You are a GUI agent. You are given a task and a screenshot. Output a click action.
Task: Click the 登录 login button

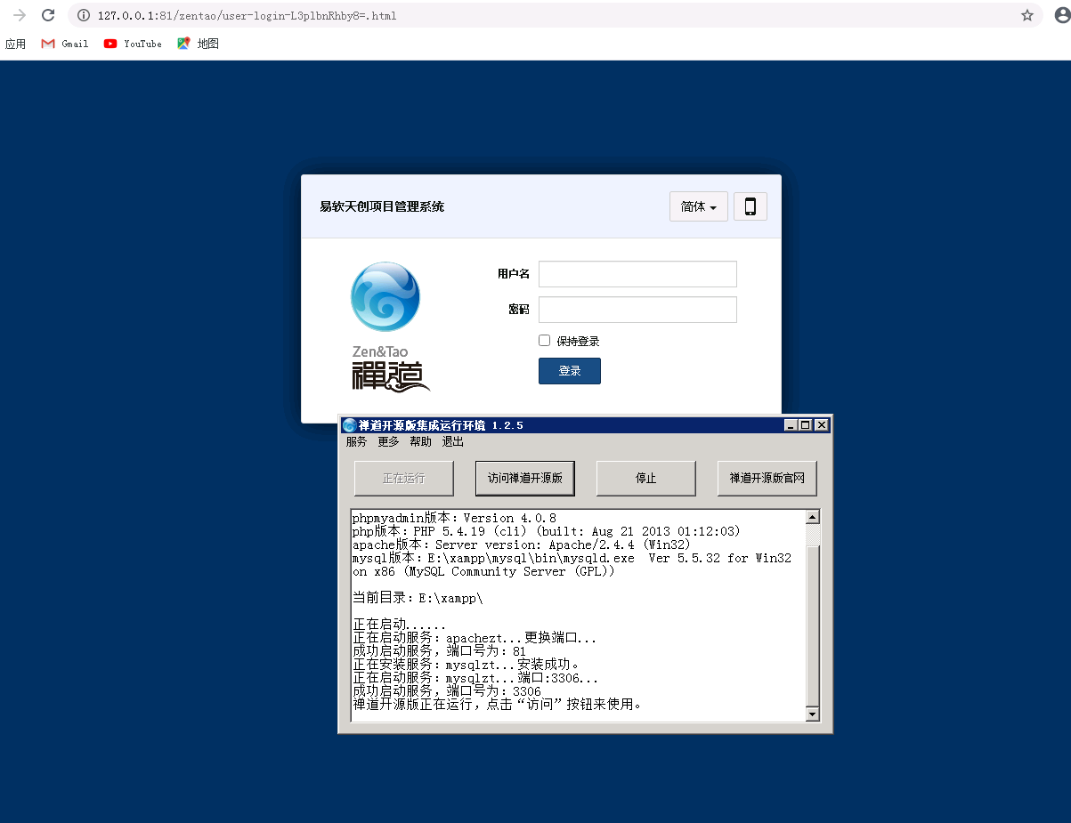point(570,371)
